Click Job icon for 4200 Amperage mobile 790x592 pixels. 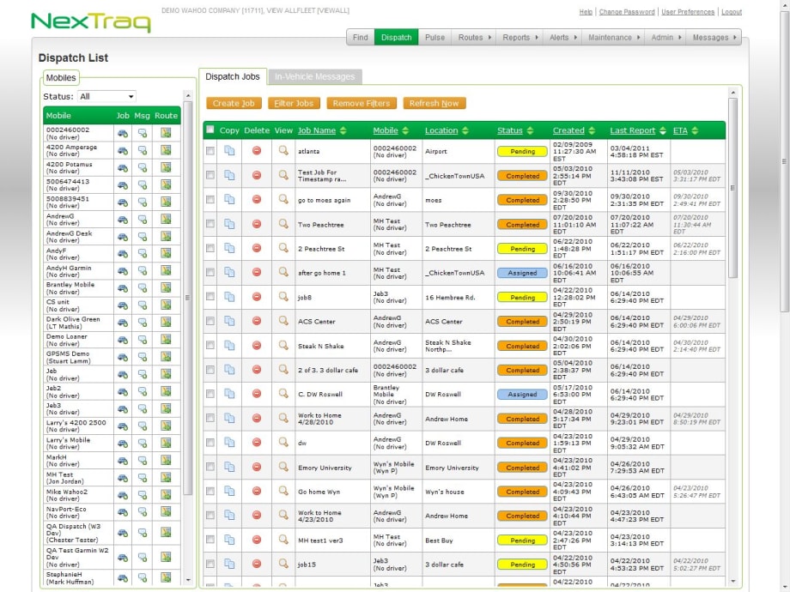(x=123, y=150)
